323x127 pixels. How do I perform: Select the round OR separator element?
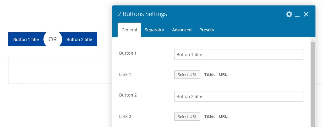[53, 39]
